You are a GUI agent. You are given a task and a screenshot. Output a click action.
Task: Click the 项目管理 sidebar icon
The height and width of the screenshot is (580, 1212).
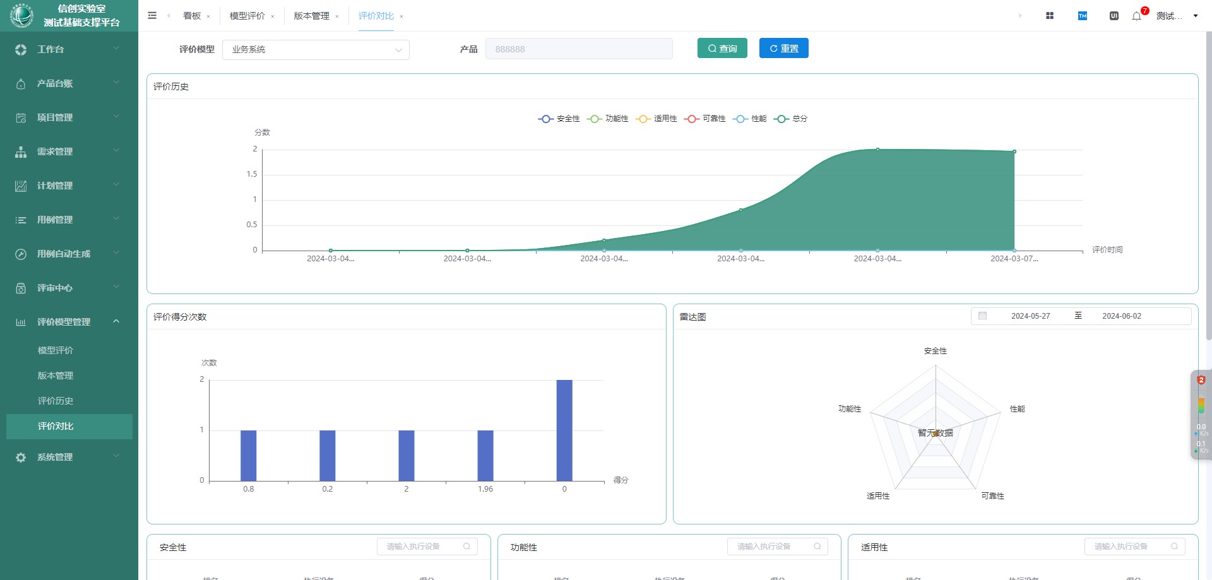click(x=21, y=117)
